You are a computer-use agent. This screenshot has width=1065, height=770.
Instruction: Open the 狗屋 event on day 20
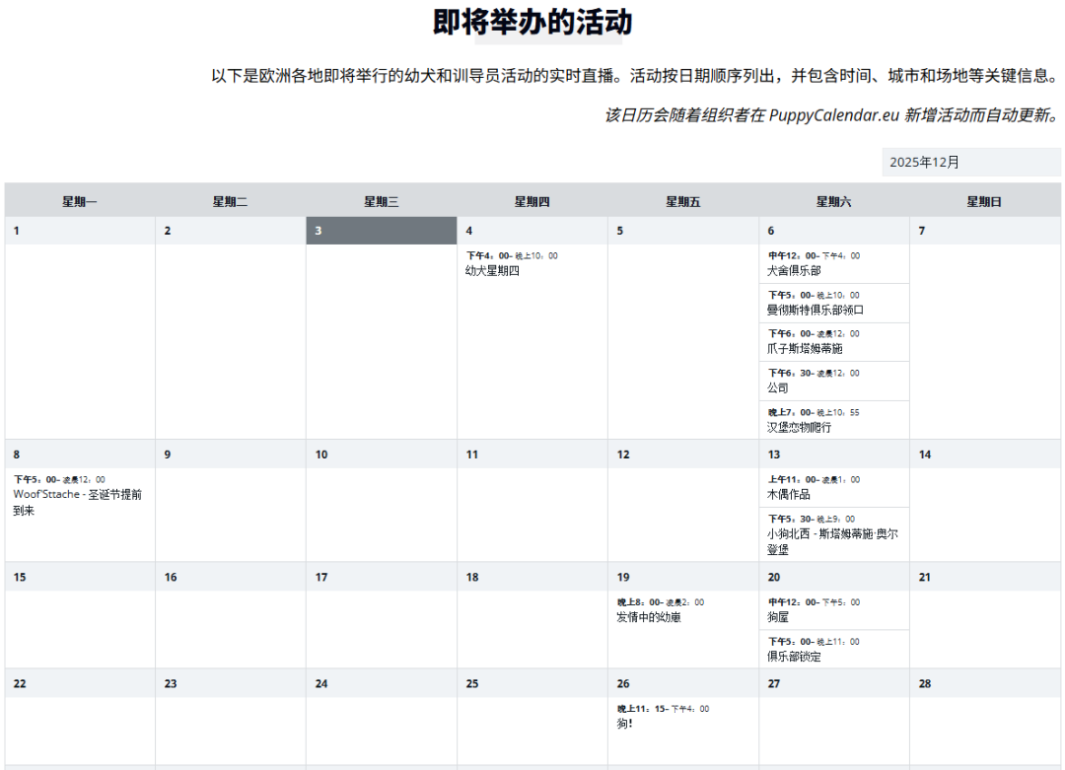pos(778,618)
